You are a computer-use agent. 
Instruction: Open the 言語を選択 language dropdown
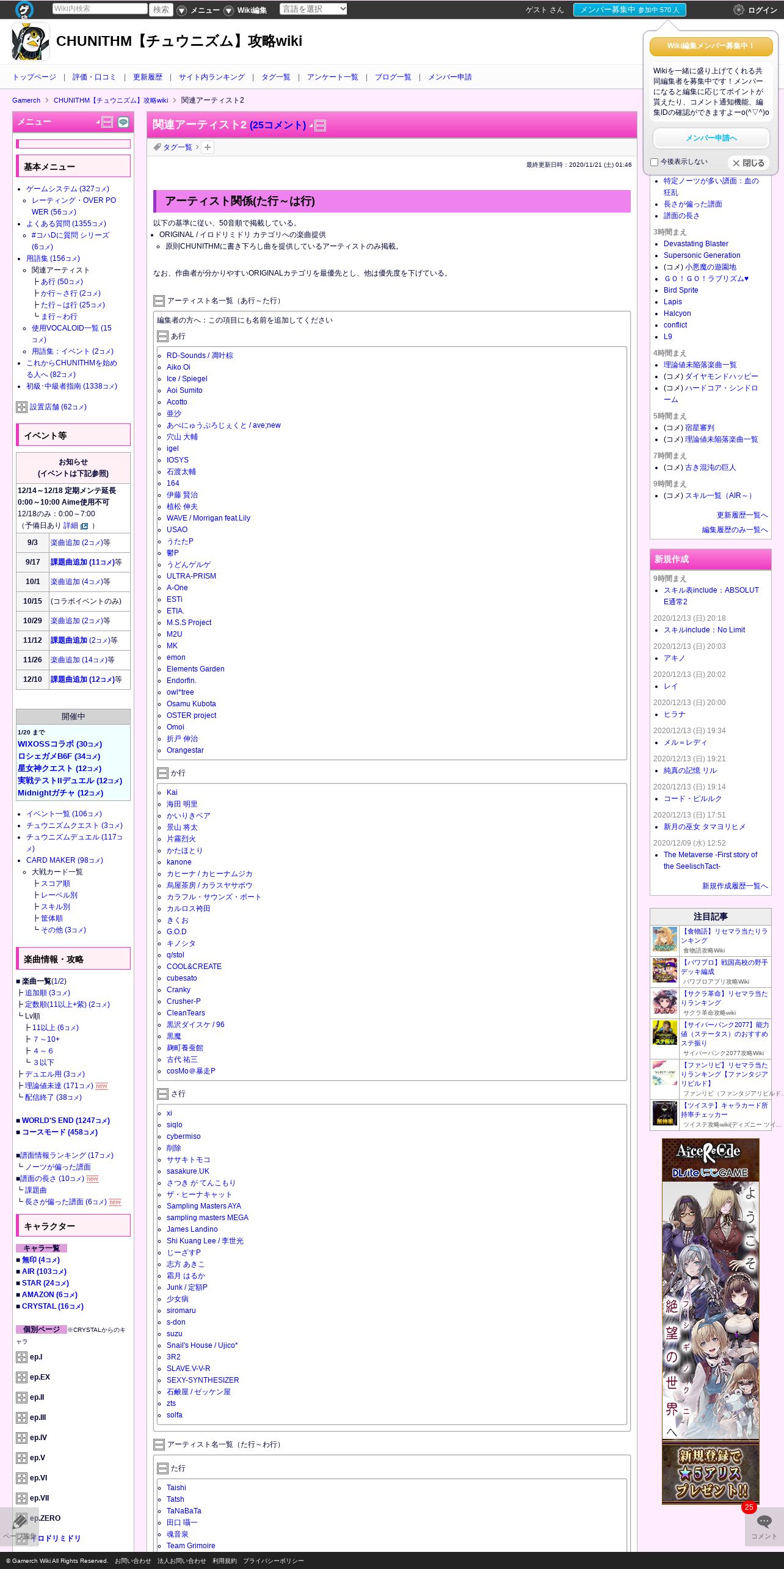coord(313,9)
